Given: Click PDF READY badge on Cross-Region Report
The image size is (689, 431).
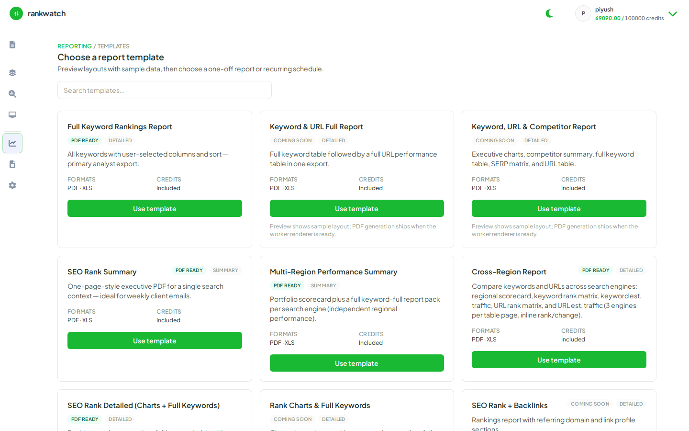Looking at the screenshot, I should pyautogui.click(x=596, y=270).
